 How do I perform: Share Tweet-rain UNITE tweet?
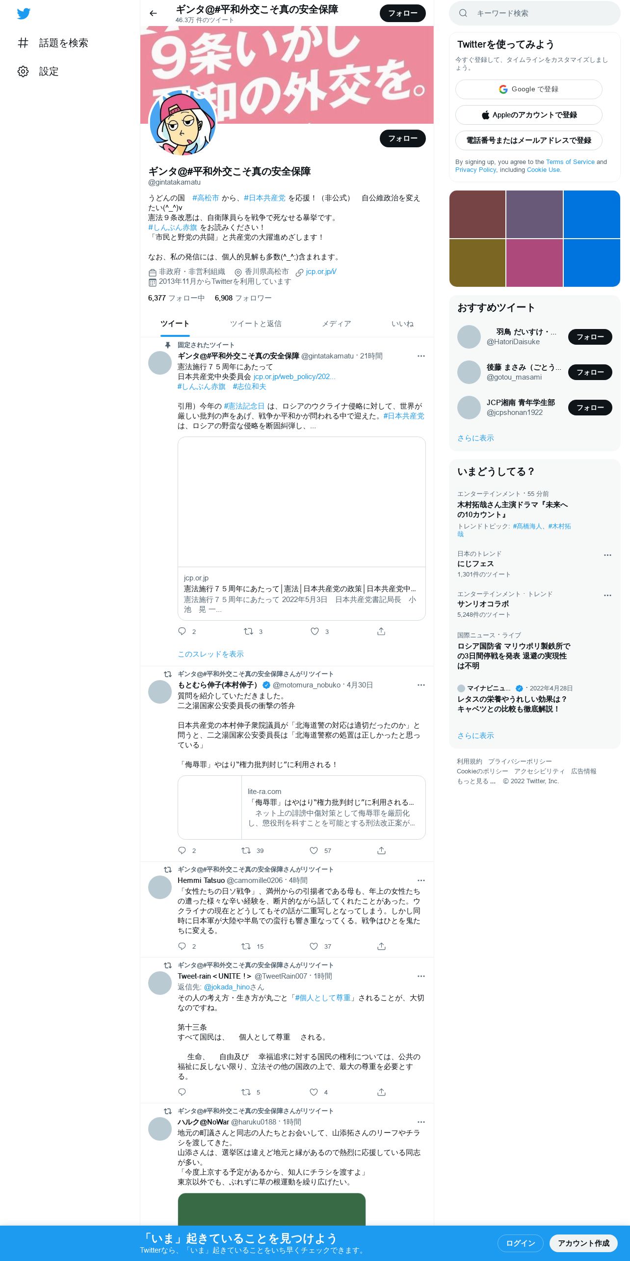381,1092
